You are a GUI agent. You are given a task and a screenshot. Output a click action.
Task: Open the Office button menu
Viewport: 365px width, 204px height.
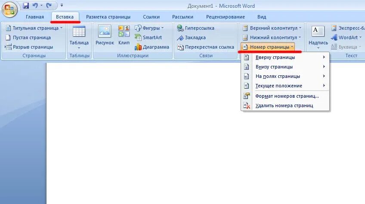tap(9, 9)
